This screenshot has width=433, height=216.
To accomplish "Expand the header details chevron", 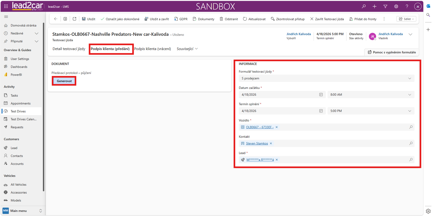I will (410, 34).
